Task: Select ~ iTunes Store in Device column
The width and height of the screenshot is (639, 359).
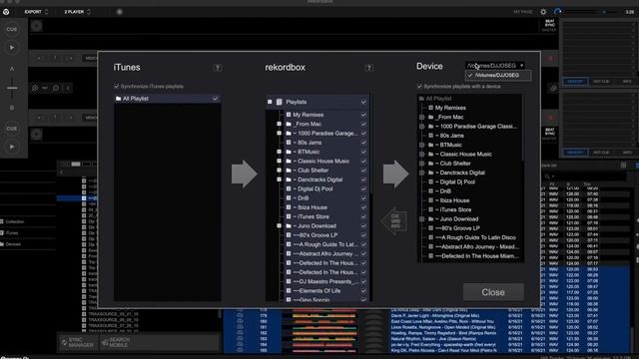Action: pos(453,210)
